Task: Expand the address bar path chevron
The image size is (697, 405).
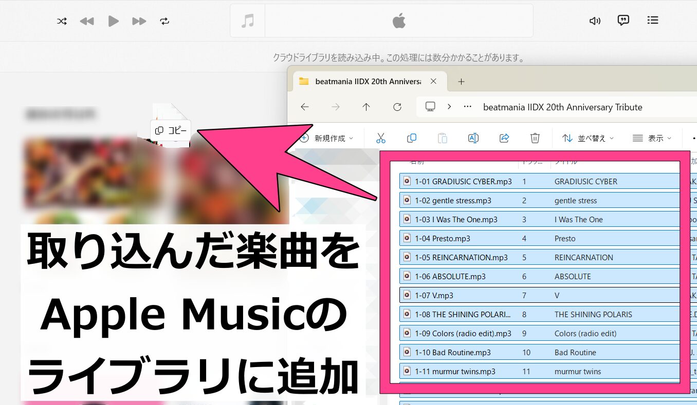Action: 449,107
